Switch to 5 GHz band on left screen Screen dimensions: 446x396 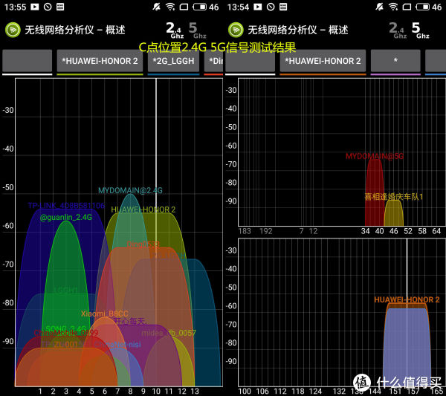[x=197, y=30]
